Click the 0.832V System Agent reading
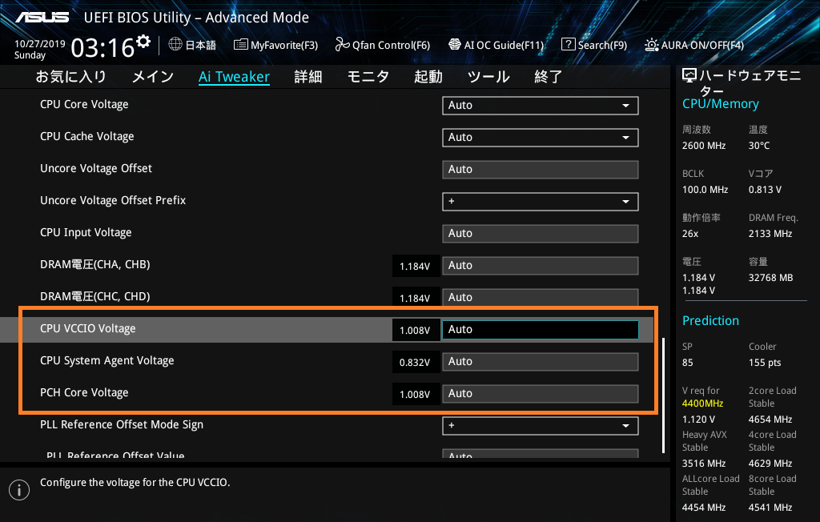This screenshot has width=820, height=522. 416,362
